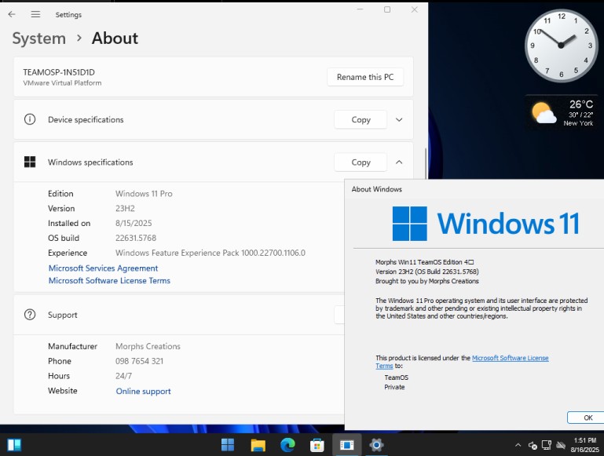Select the Edition value Windows 11 Pro
This screenshot has height=456, width=604.
(144, 194)
